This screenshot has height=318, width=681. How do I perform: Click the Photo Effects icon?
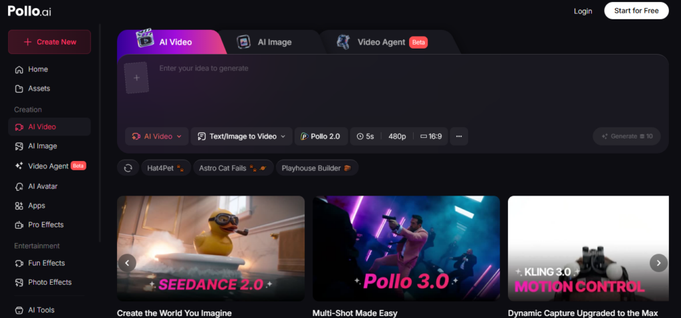pyautogui.click(x=19, y=282)
